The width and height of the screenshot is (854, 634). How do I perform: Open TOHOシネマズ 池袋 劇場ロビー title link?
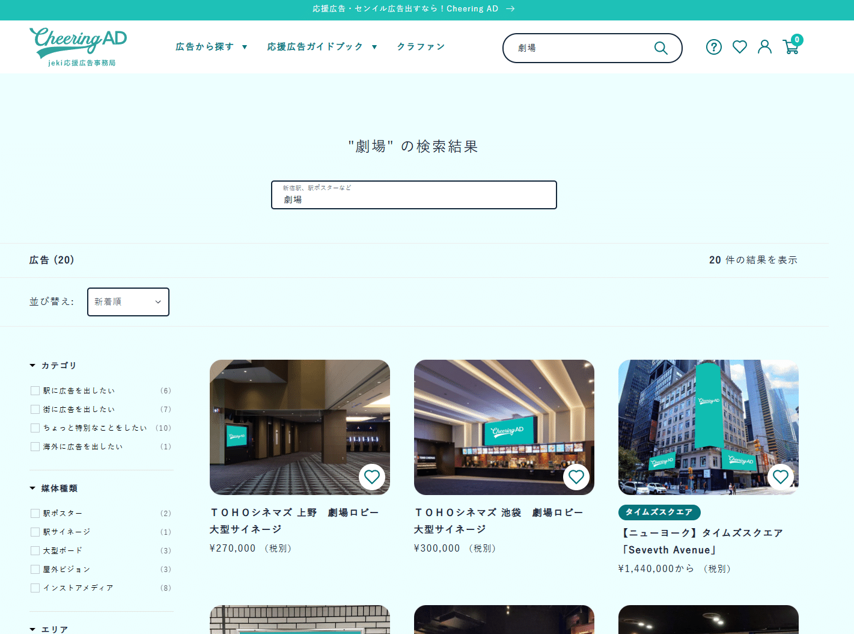click(498, 521)
